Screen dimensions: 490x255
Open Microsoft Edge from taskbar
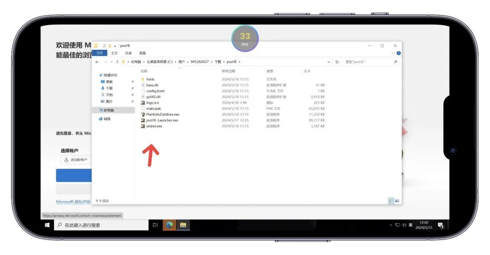coord(169,225)
